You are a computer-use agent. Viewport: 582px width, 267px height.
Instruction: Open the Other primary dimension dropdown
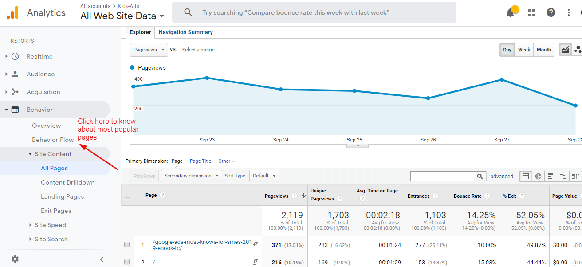click(227, 161)
